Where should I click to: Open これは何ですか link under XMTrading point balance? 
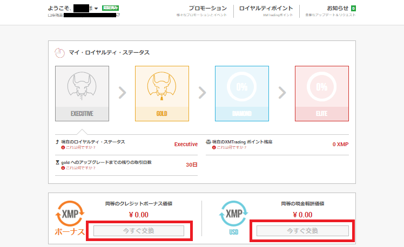[x=232, y=147]
